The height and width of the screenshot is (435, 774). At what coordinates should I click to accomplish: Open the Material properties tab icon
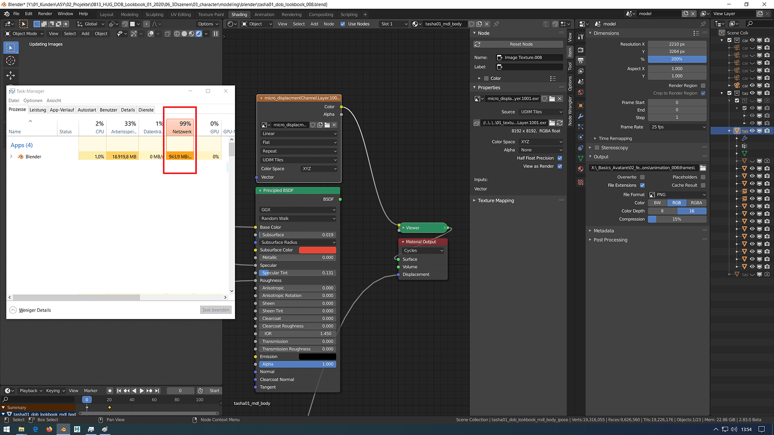pyautogui.click(x=580, y=169)
